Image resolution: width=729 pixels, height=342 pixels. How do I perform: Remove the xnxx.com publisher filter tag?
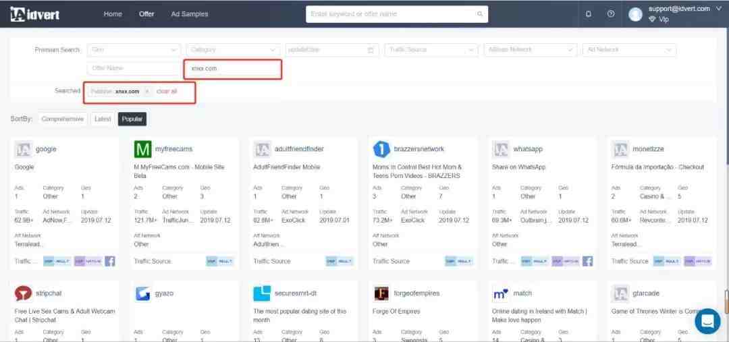click(x=147, y=91)
